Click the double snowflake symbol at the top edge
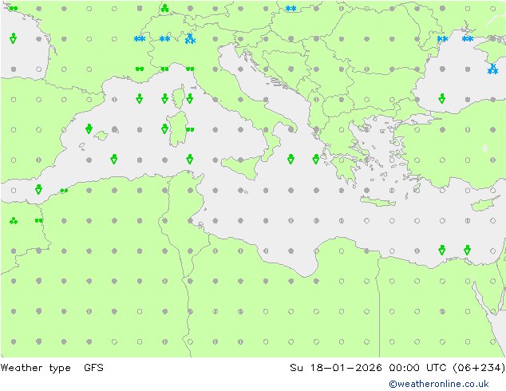 (291, 9)
